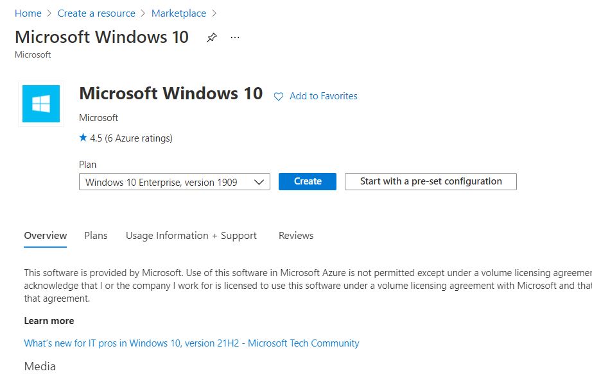Go back to Create a resource breadcrumb
This screenshot has height=376, width=592.
96,13
